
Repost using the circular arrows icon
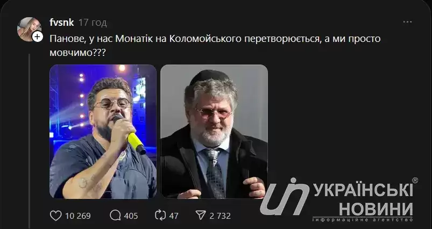point(160,216)
